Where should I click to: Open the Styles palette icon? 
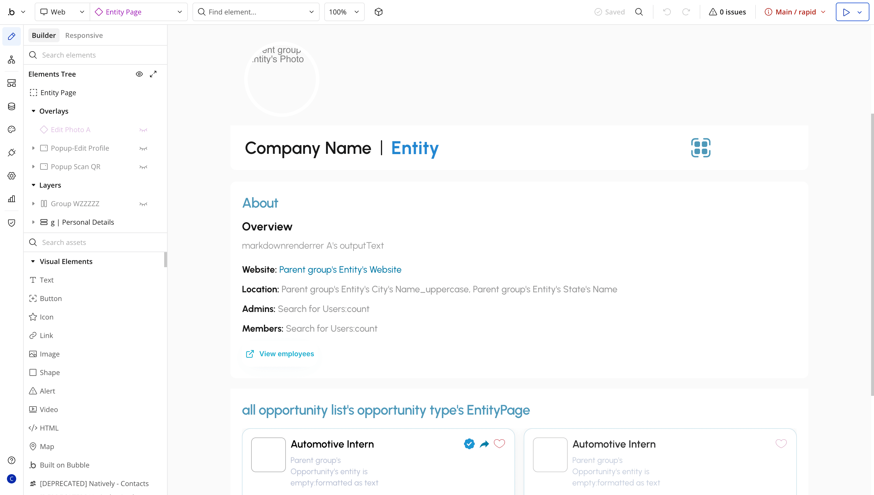tap(12, 130)
